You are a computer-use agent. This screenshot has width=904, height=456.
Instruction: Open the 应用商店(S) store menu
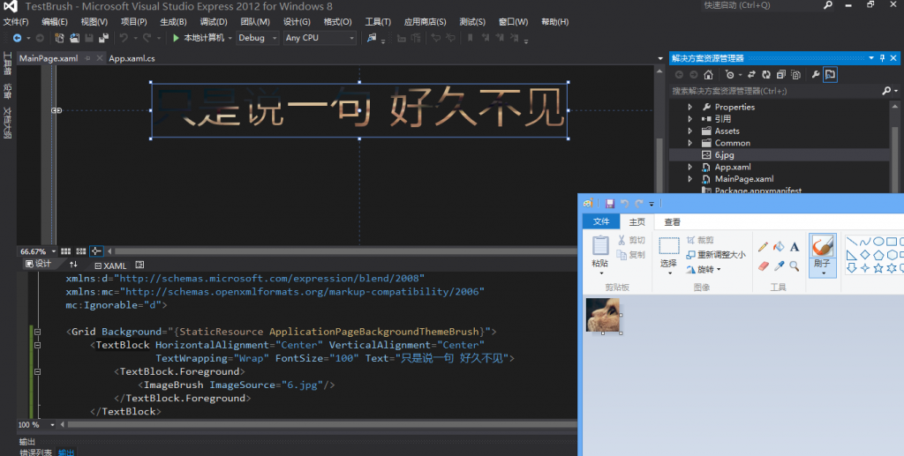coord(425,22)
